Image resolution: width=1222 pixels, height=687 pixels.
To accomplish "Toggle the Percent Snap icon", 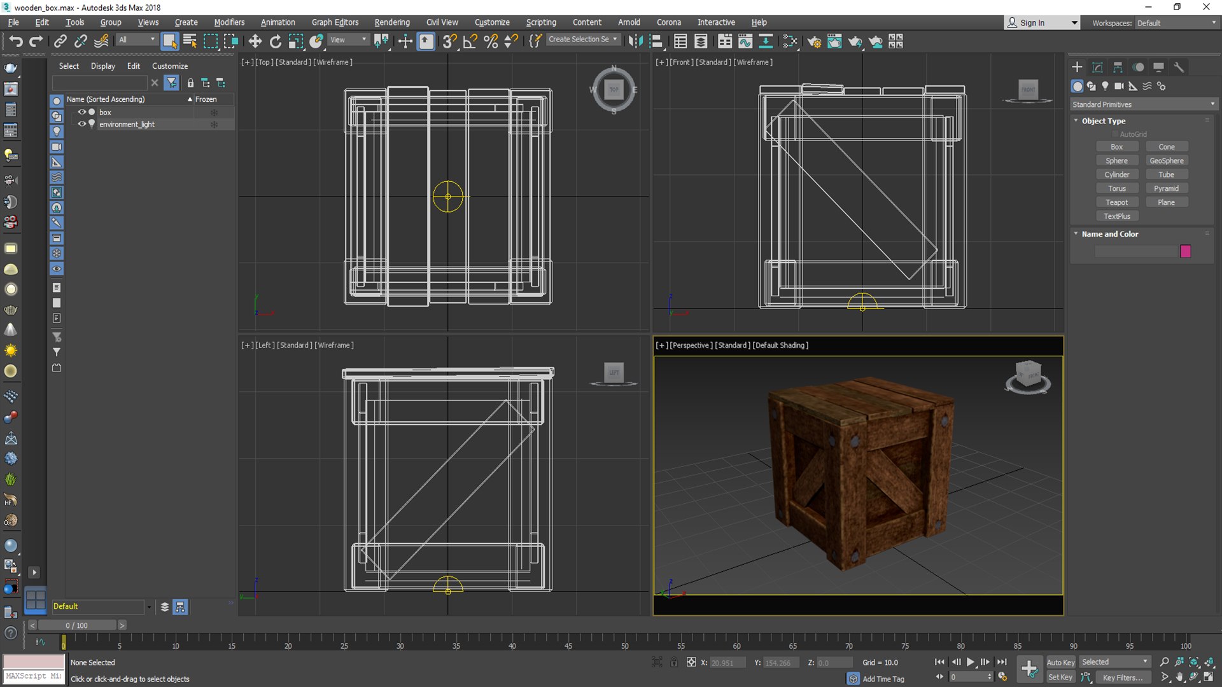I will (x=490, y=41).
